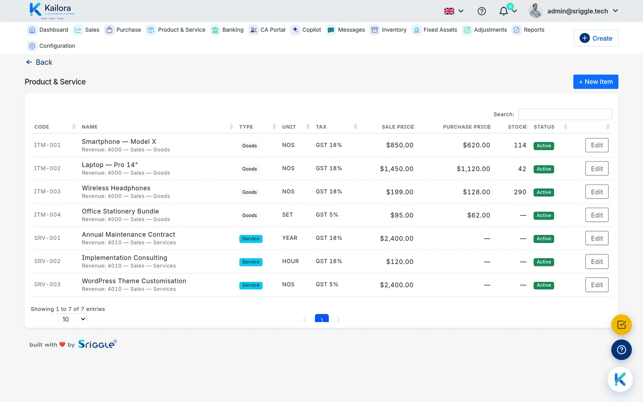Click the $1,450.00 sale price
Image resolution: width=643 pixels, height=402 pixels.
click(397, 169)
